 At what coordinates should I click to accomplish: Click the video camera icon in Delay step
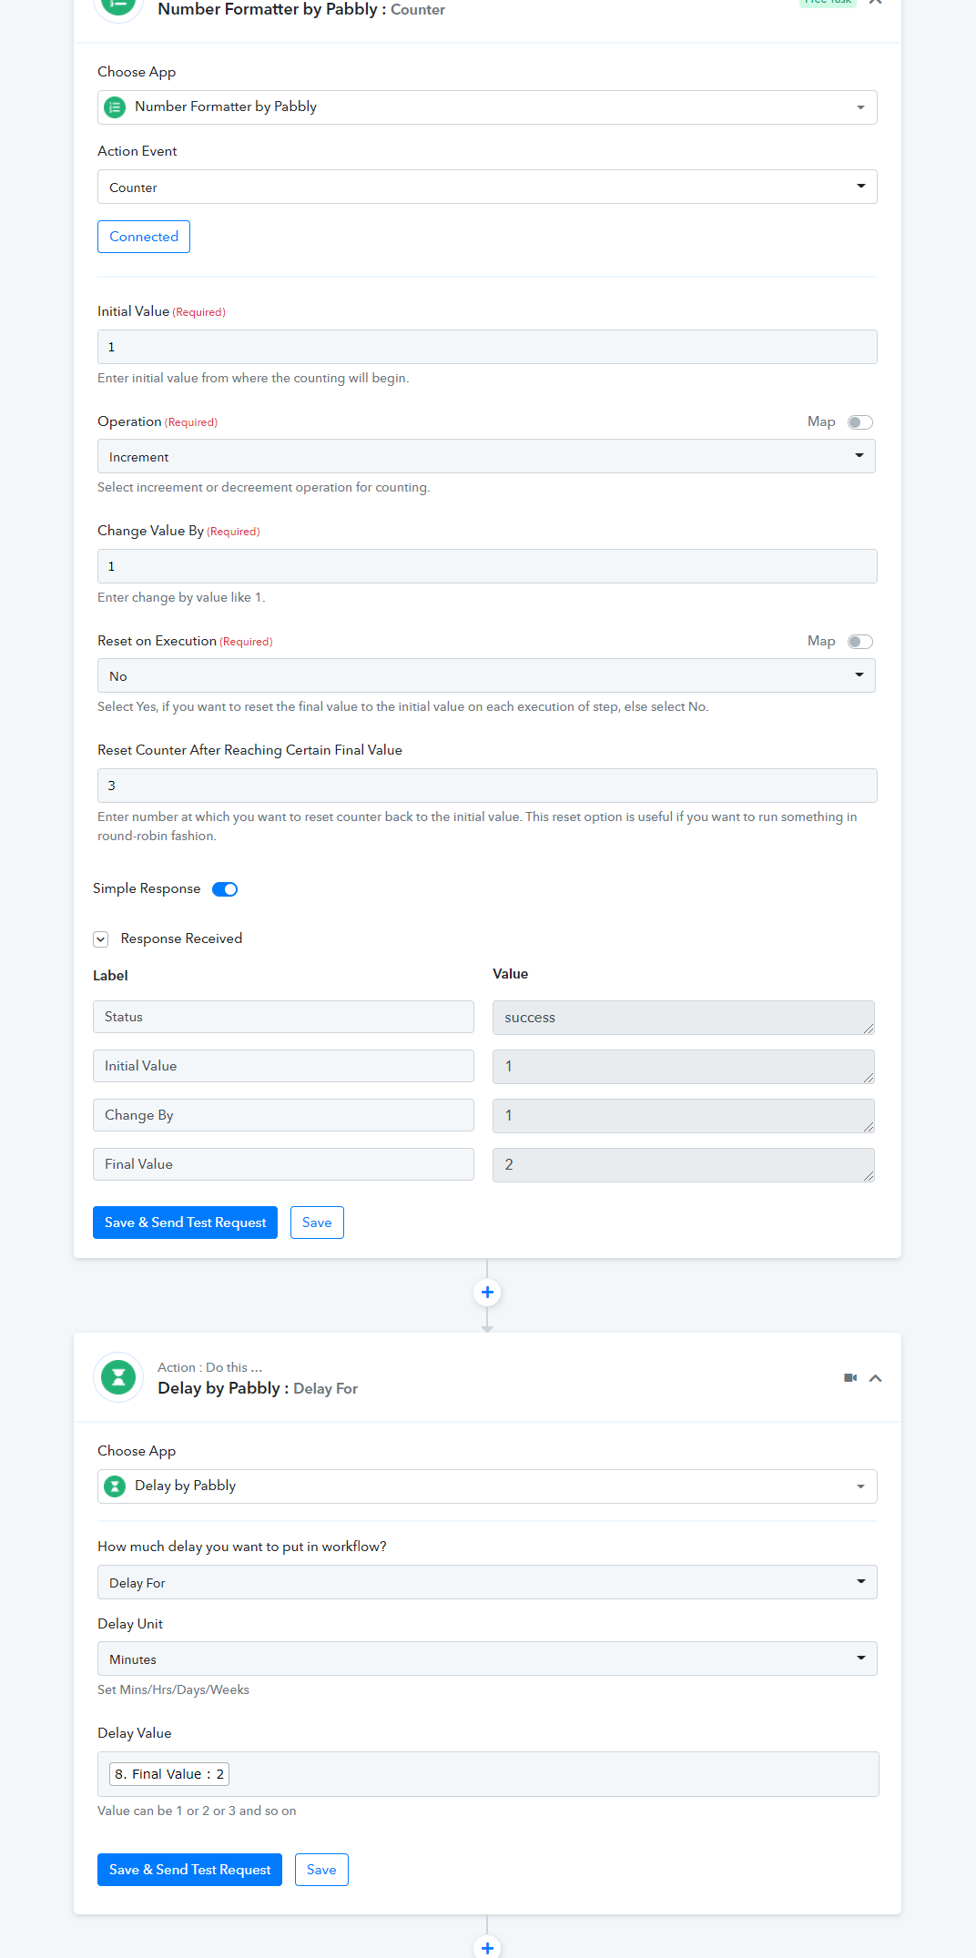pos(850,1378)
